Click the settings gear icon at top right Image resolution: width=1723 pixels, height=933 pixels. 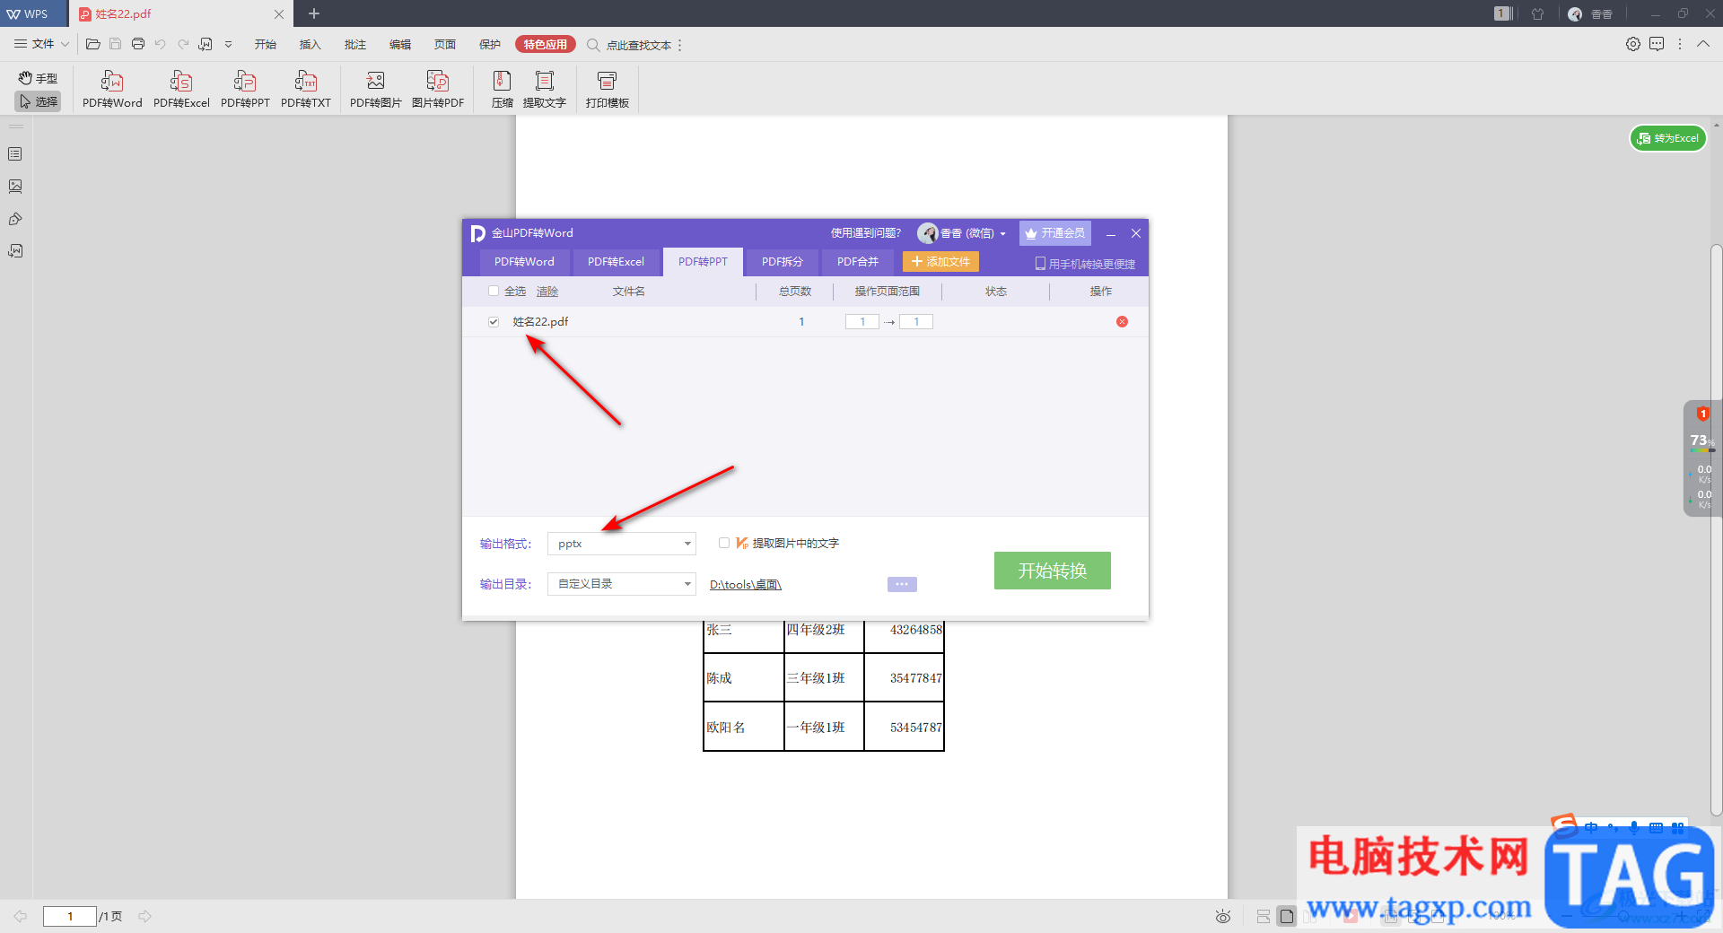point(1633,44)
